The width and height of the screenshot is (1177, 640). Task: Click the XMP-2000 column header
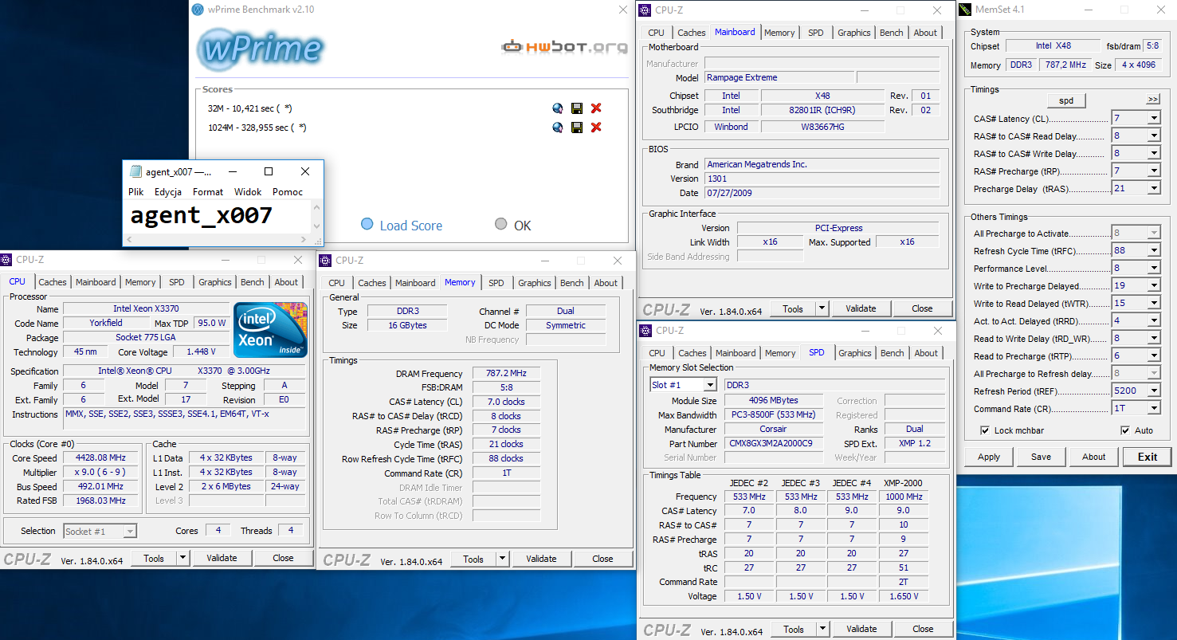click(x=903, y=483)
